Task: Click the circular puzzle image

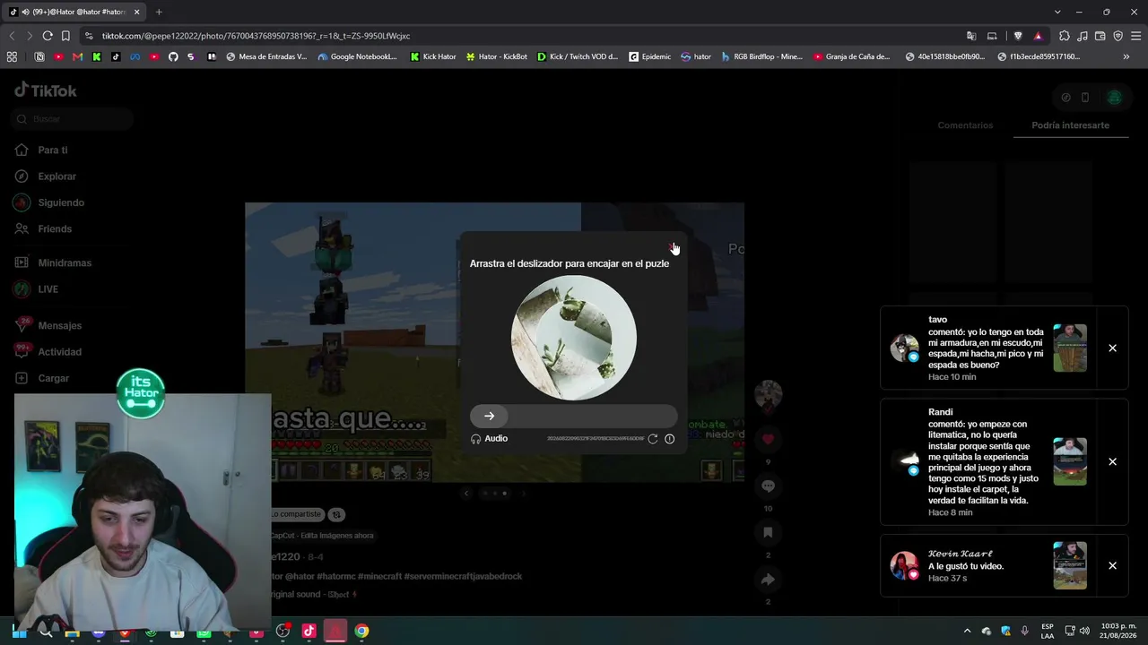Action: click(574, 338)
